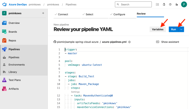Image resolution: width=189 pixels, height=109 pixels.
Task: Click the GitHub icon beside repository name
Action: (55, 42)
